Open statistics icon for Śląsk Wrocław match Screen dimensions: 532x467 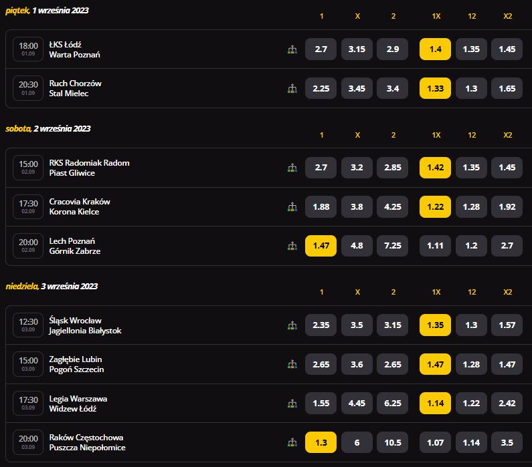(292, 325)
